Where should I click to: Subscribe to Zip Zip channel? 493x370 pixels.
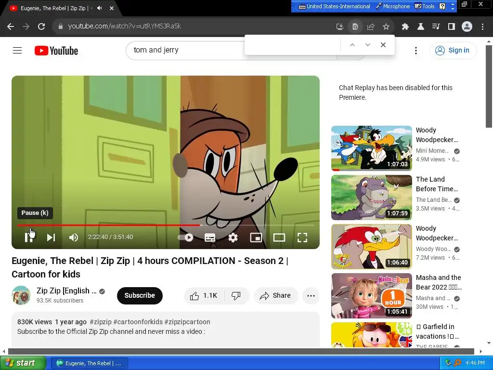click(140, 295)
